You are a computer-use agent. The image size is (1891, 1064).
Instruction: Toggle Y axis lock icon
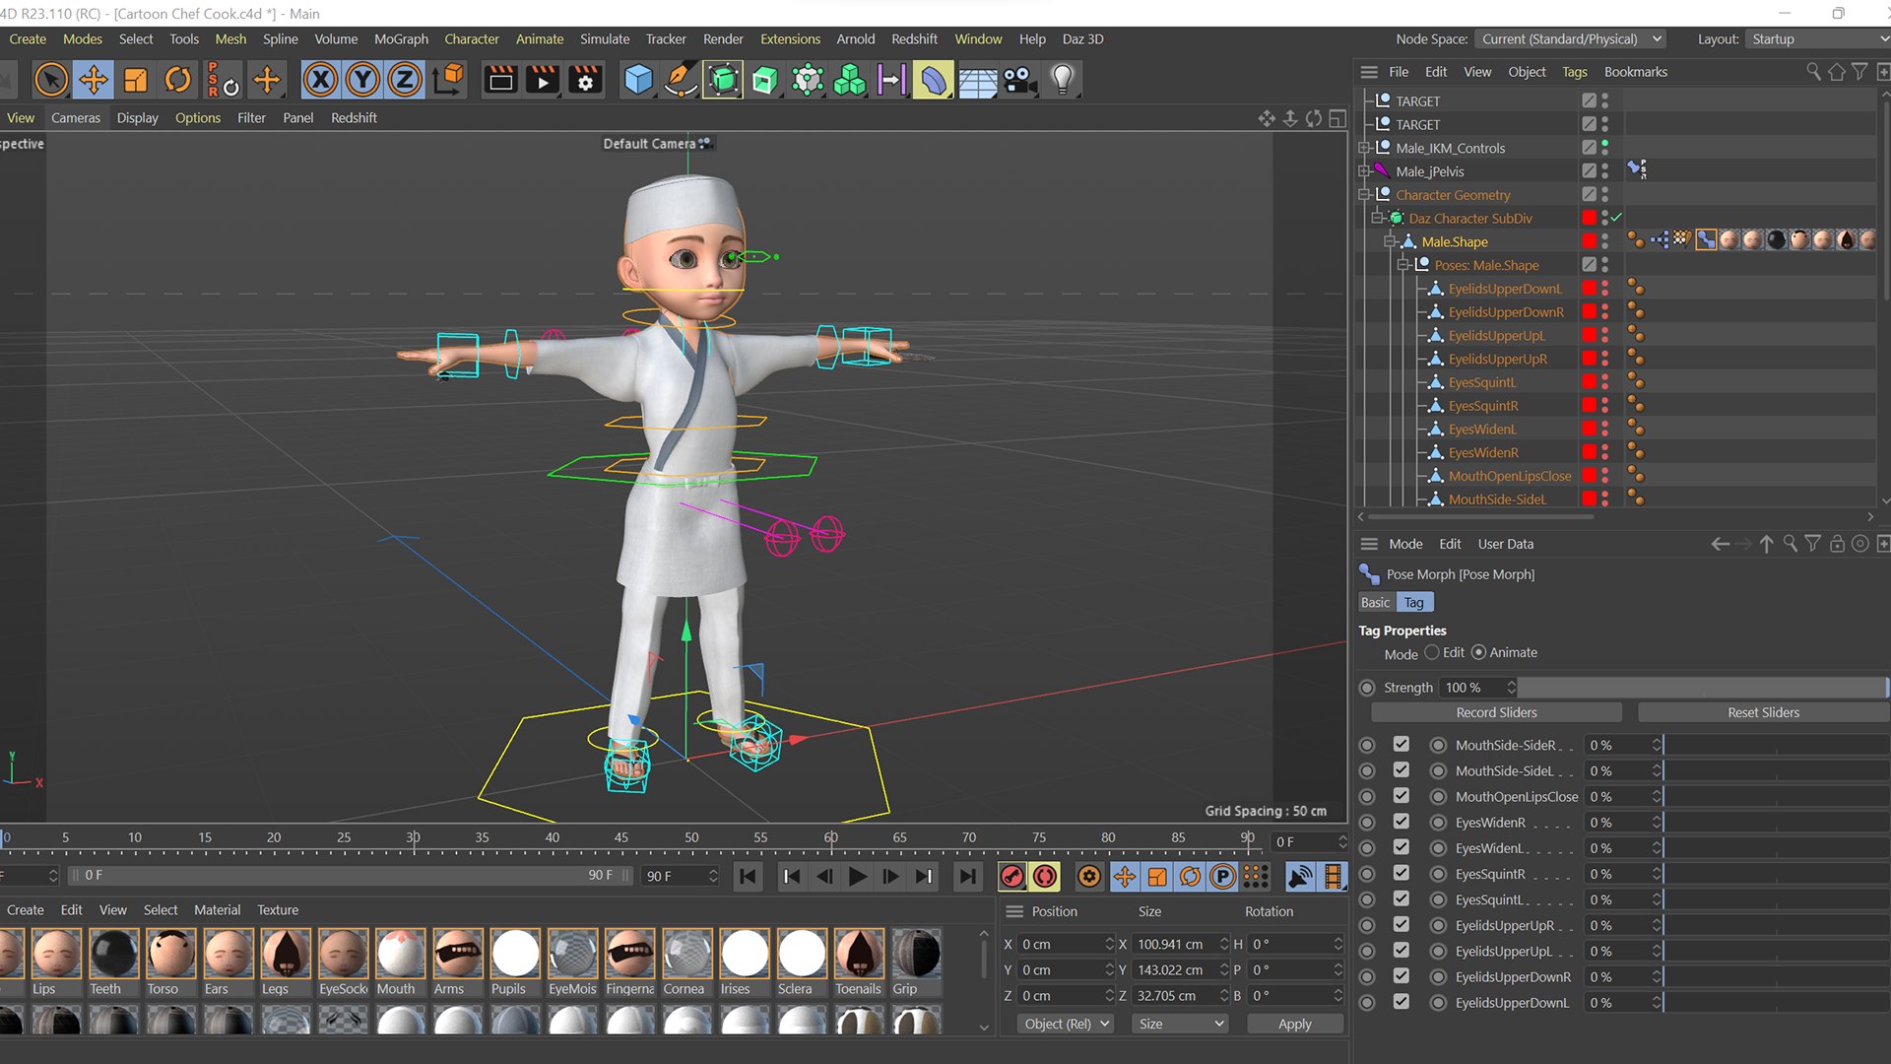(362, 80)
